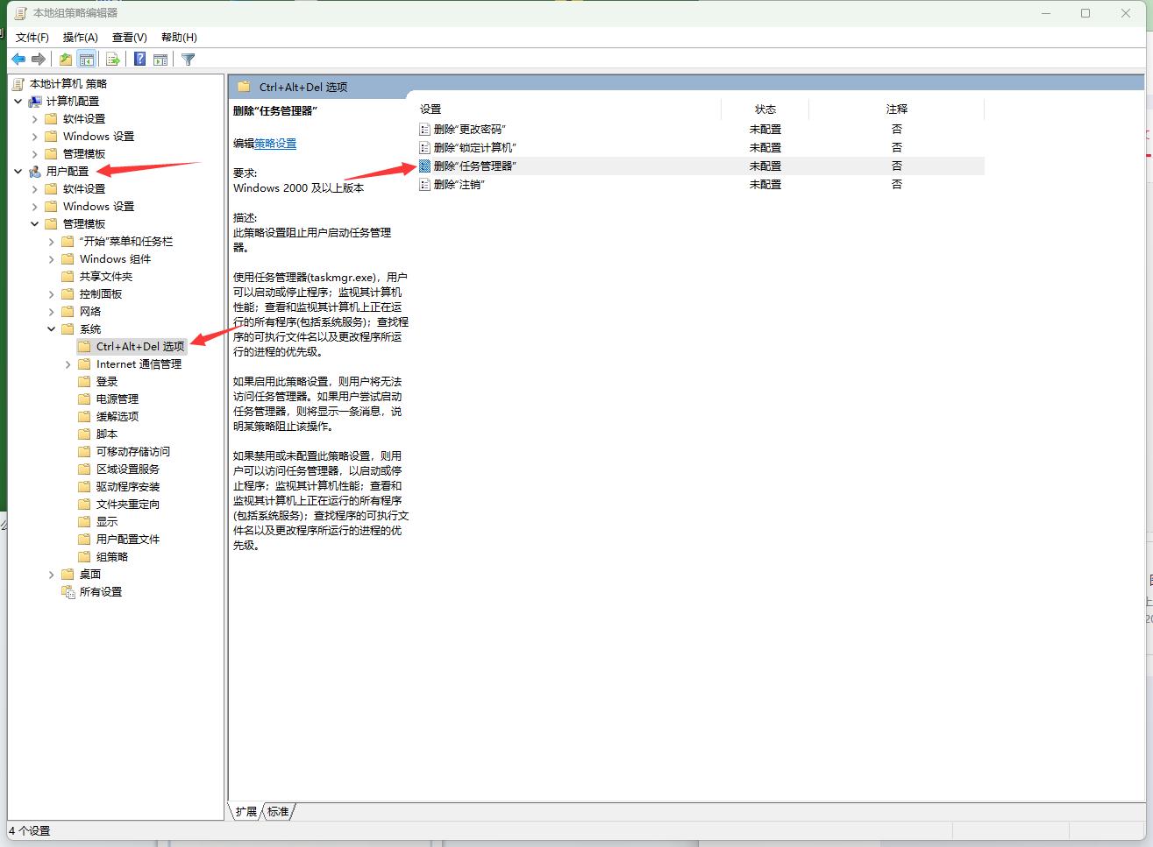
Task: Open the 操作(A) menu
Action: tap(81, 38)
